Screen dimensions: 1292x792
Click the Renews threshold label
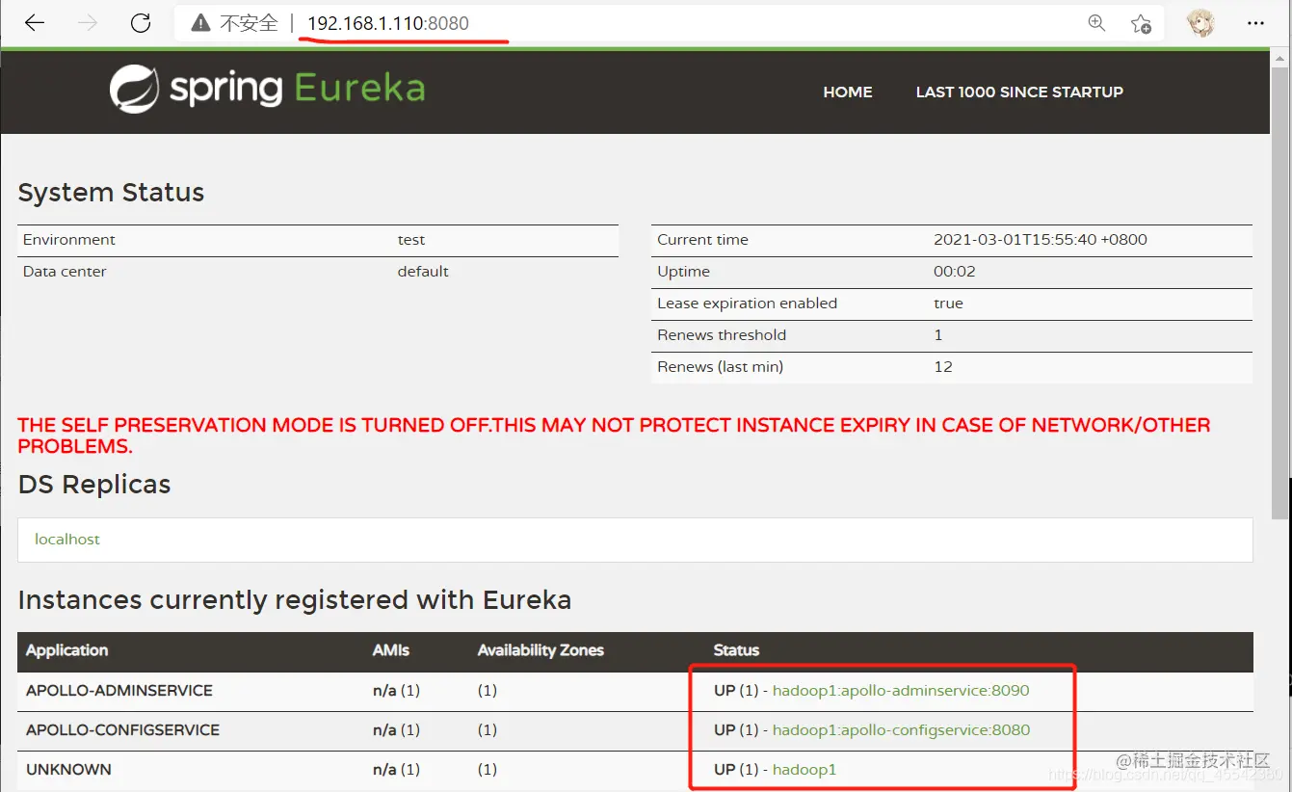click(x=722, y=335)
